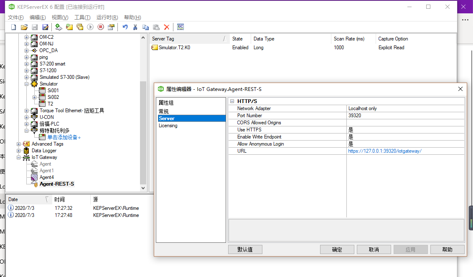Open the three-dots menu in purple window
The height and width of the screenshot is (277, 473).
pos(465,20)
